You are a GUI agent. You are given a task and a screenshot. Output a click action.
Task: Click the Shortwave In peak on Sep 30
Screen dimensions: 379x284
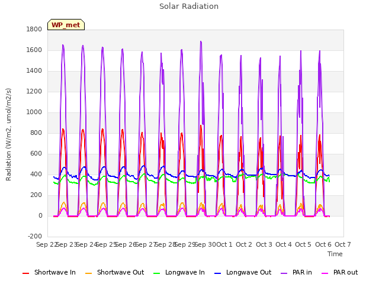201,125
